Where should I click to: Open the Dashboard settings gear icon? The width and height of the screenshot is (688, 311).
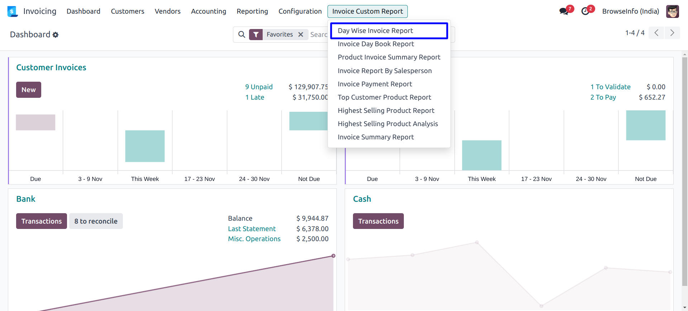point(56,35)
